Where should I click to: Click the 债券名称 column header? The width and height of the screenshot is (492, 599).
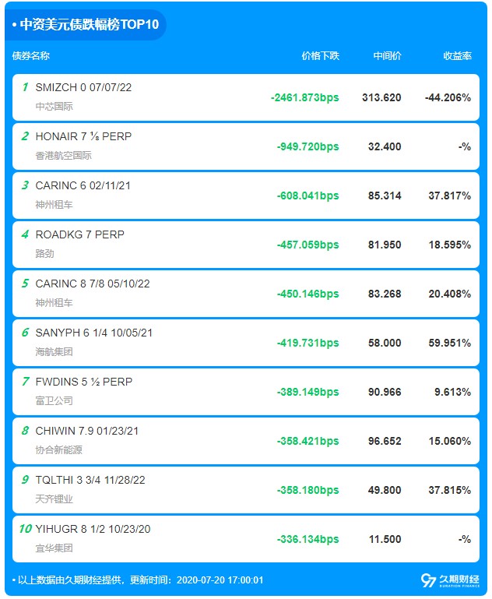(x=31, y=56)
